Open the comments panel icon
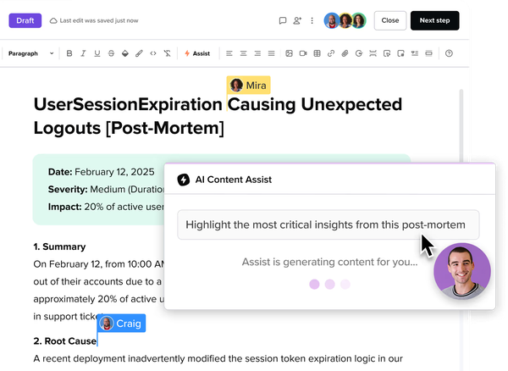Image resolution: width=508 pixels, height=371 pixels. pyautogui.click(x=283, y=20)
